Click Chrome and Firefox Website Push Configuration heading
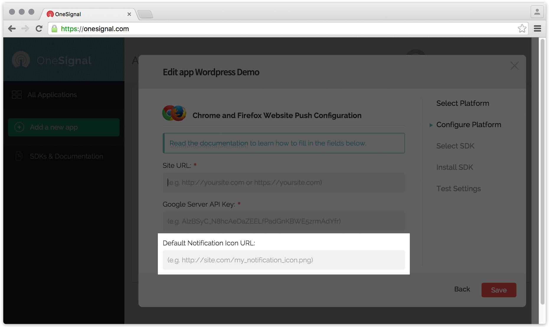This screenshot has width=549, height=327. [277, 115]
